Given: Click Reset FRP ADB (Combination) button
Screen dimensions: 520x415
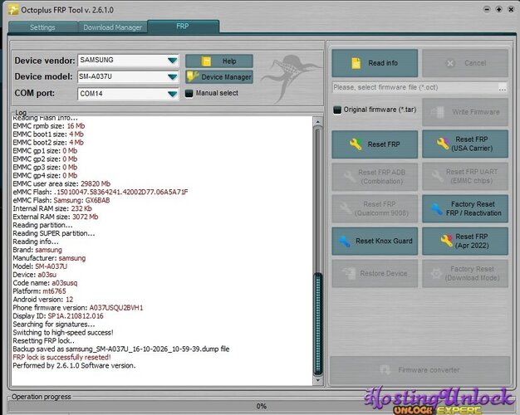Looking at the screenshot, I should (375, 177).
